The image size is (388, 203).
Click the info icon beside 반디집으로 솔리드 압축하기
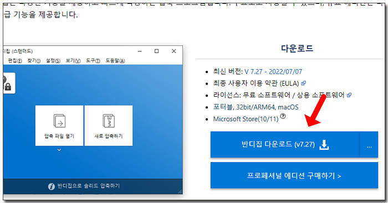click(x=51, y=186)
